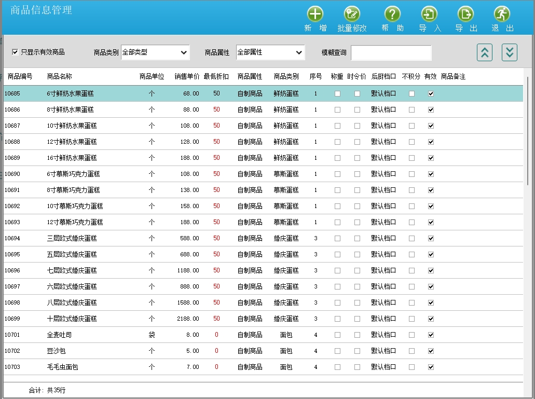Click the 导入 import icon

coord(429,14)
